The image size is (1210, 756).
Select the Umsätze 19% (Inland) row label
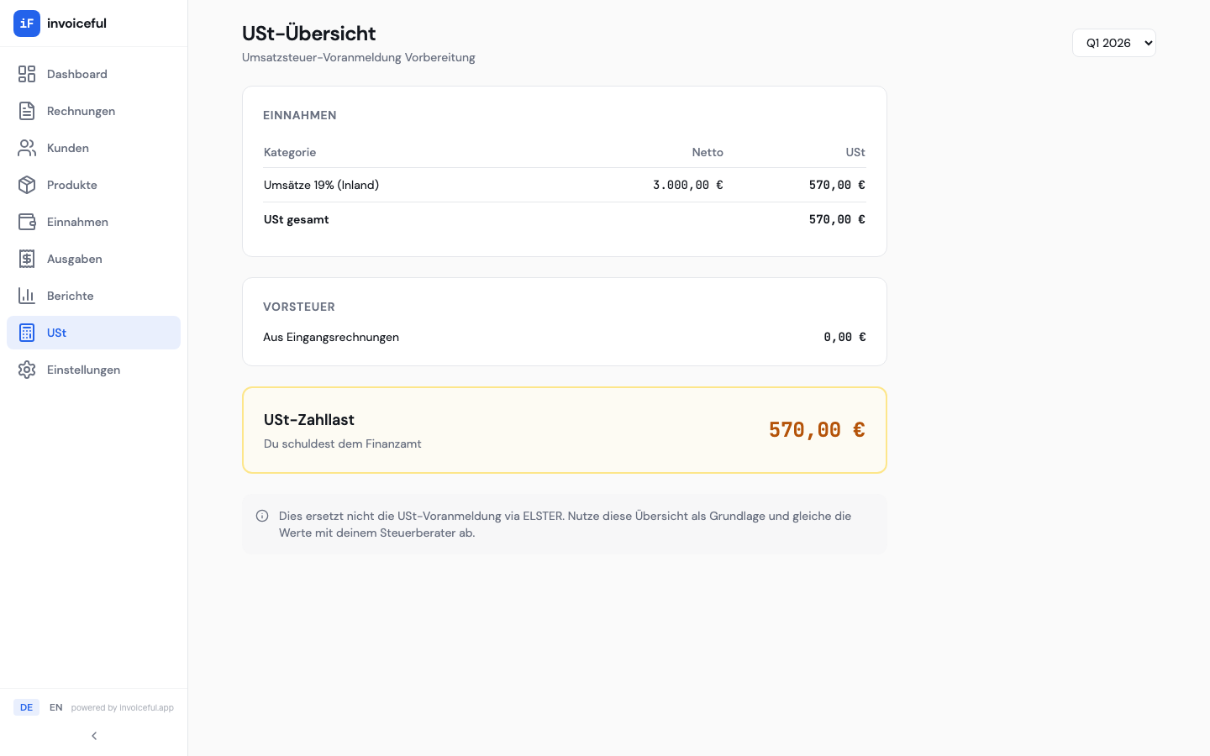(x=321, y=185)
